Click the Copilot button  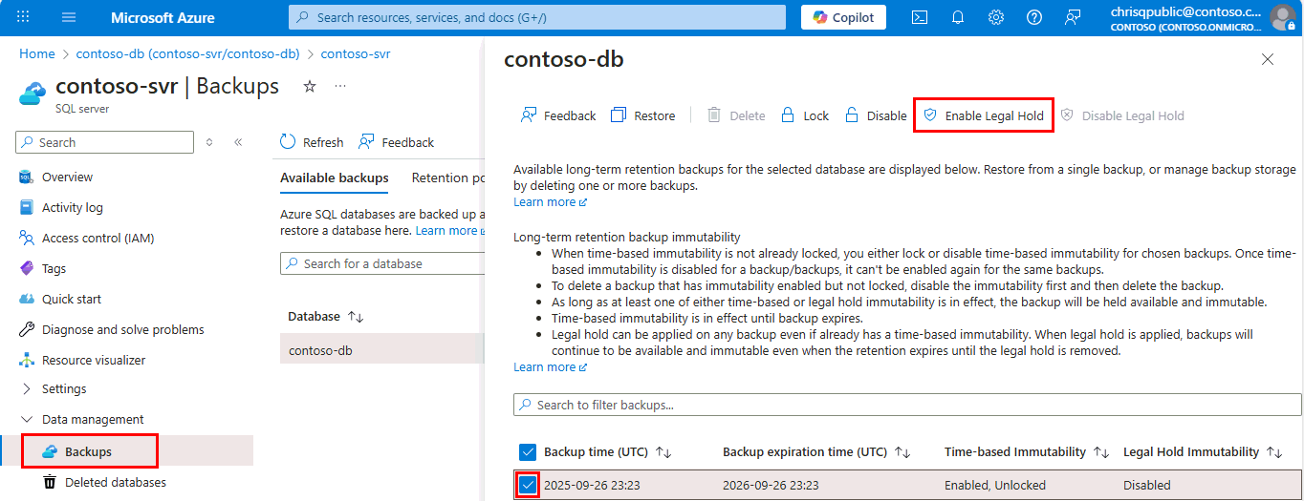click(x=843, y=17)
